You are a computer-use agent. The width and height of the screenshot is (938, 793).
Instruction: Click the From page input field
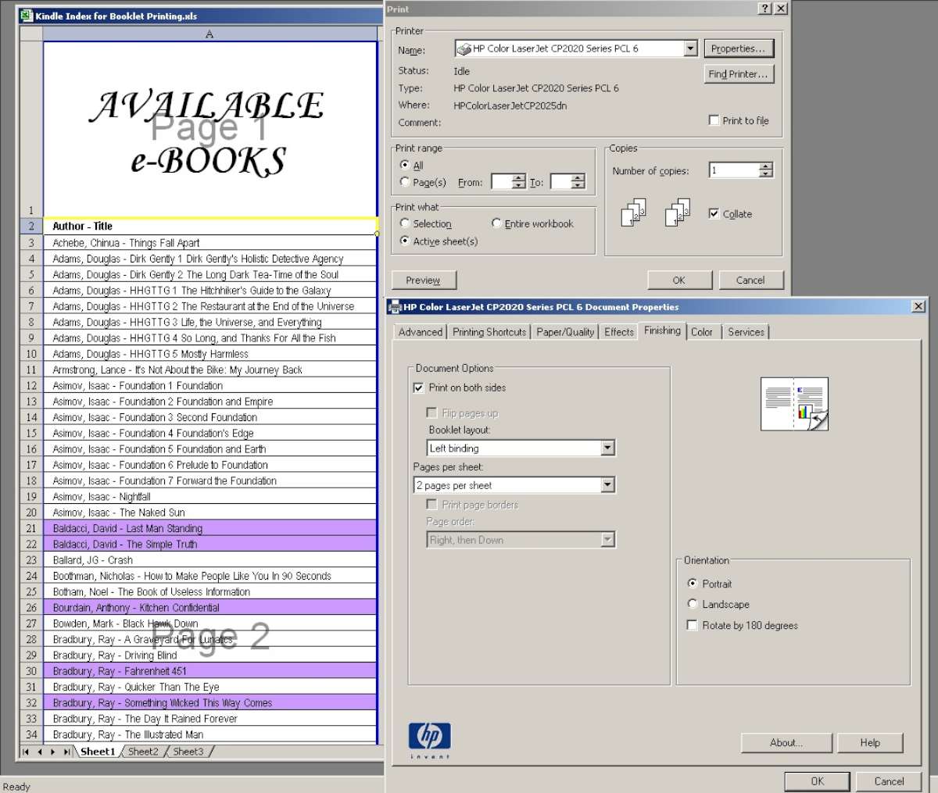[502, 182]
